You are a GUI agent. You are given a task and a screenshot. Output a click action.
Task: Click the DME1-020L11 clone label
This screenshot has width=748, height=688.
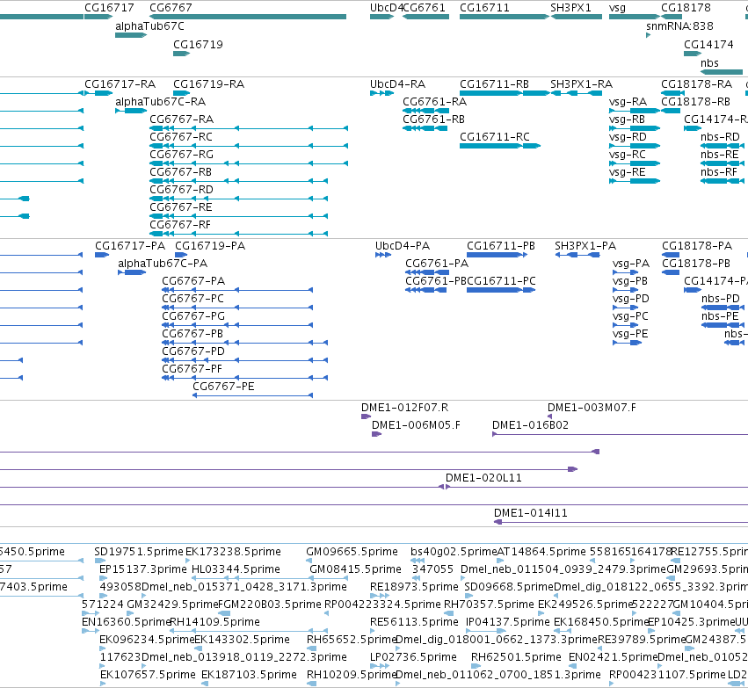[x=483, y=478]
